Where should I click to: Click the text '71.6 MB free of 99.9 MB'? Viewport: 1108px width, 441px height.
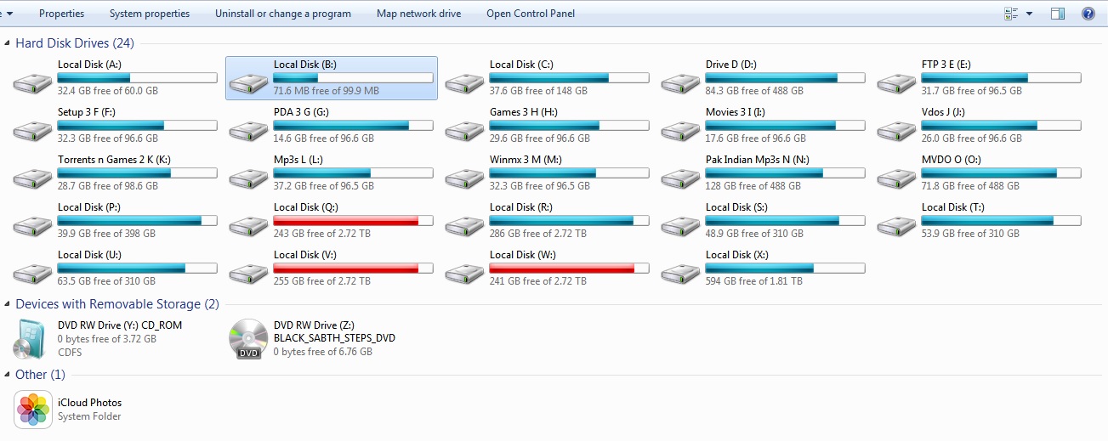coord(327,91)
